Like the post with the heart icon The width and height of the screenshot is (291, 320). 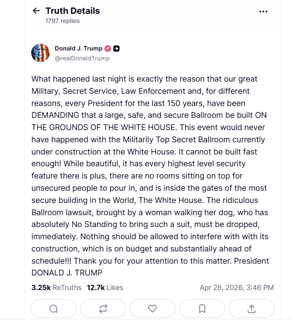(x=152, y=309)
